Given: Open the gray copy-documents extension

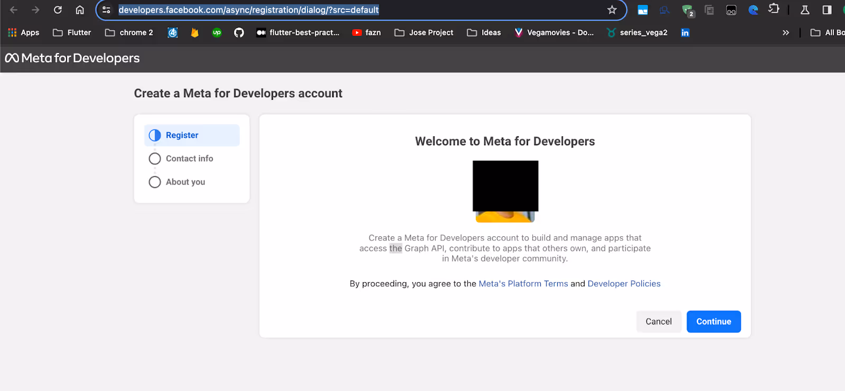Looking at the screenshot, I should pyautogui.click(x=709, y=10).
